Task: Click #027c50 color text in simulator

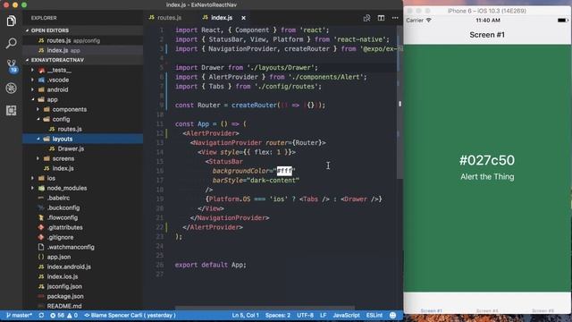Action: (487, 160)
